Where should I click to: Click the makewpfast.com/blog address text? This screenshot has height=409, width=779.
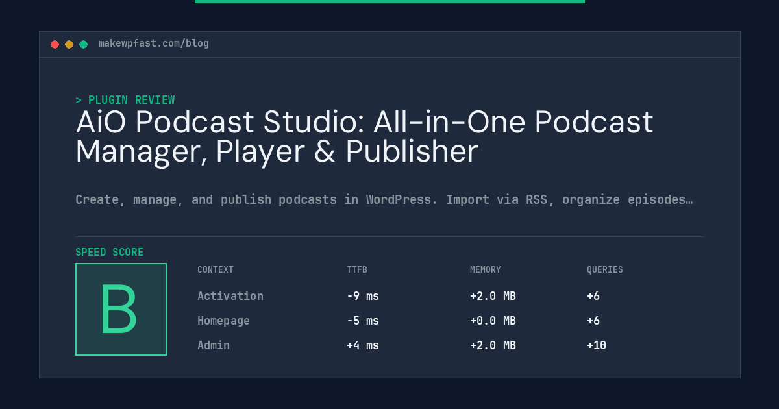154,43
